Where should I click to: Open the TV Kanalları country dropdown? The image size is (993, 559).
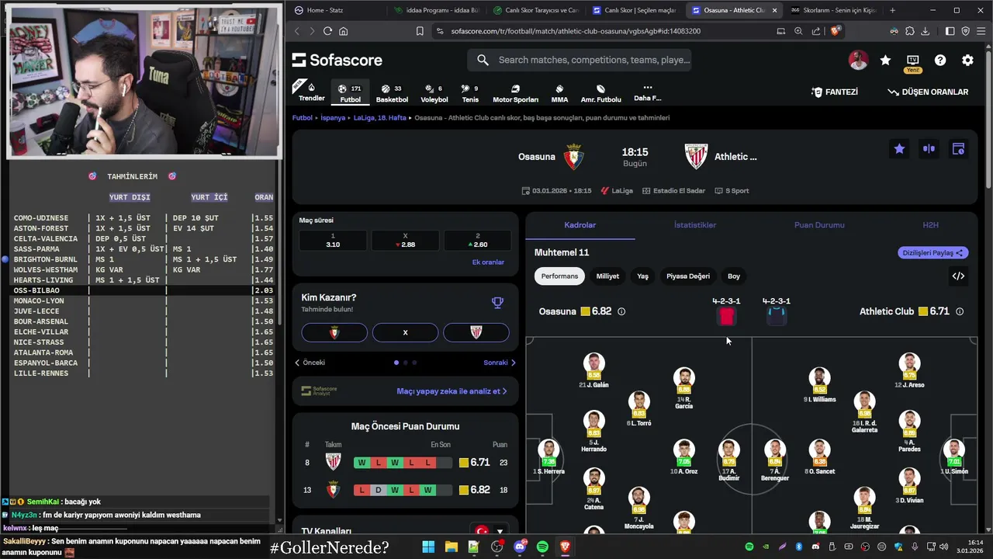click(x=490, y=531)
